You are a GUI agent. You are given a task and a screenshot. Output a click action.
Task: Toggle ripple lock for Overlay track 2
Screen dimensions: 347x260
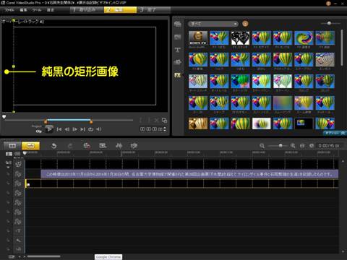click(x=9, y=183)
